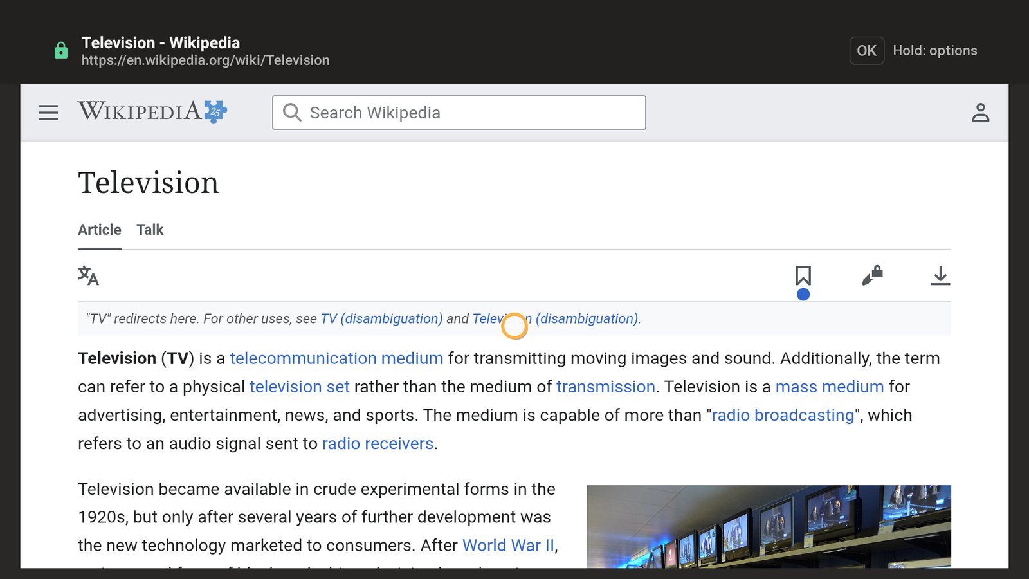Follow the telecommunication medium link

coord(336,358)
